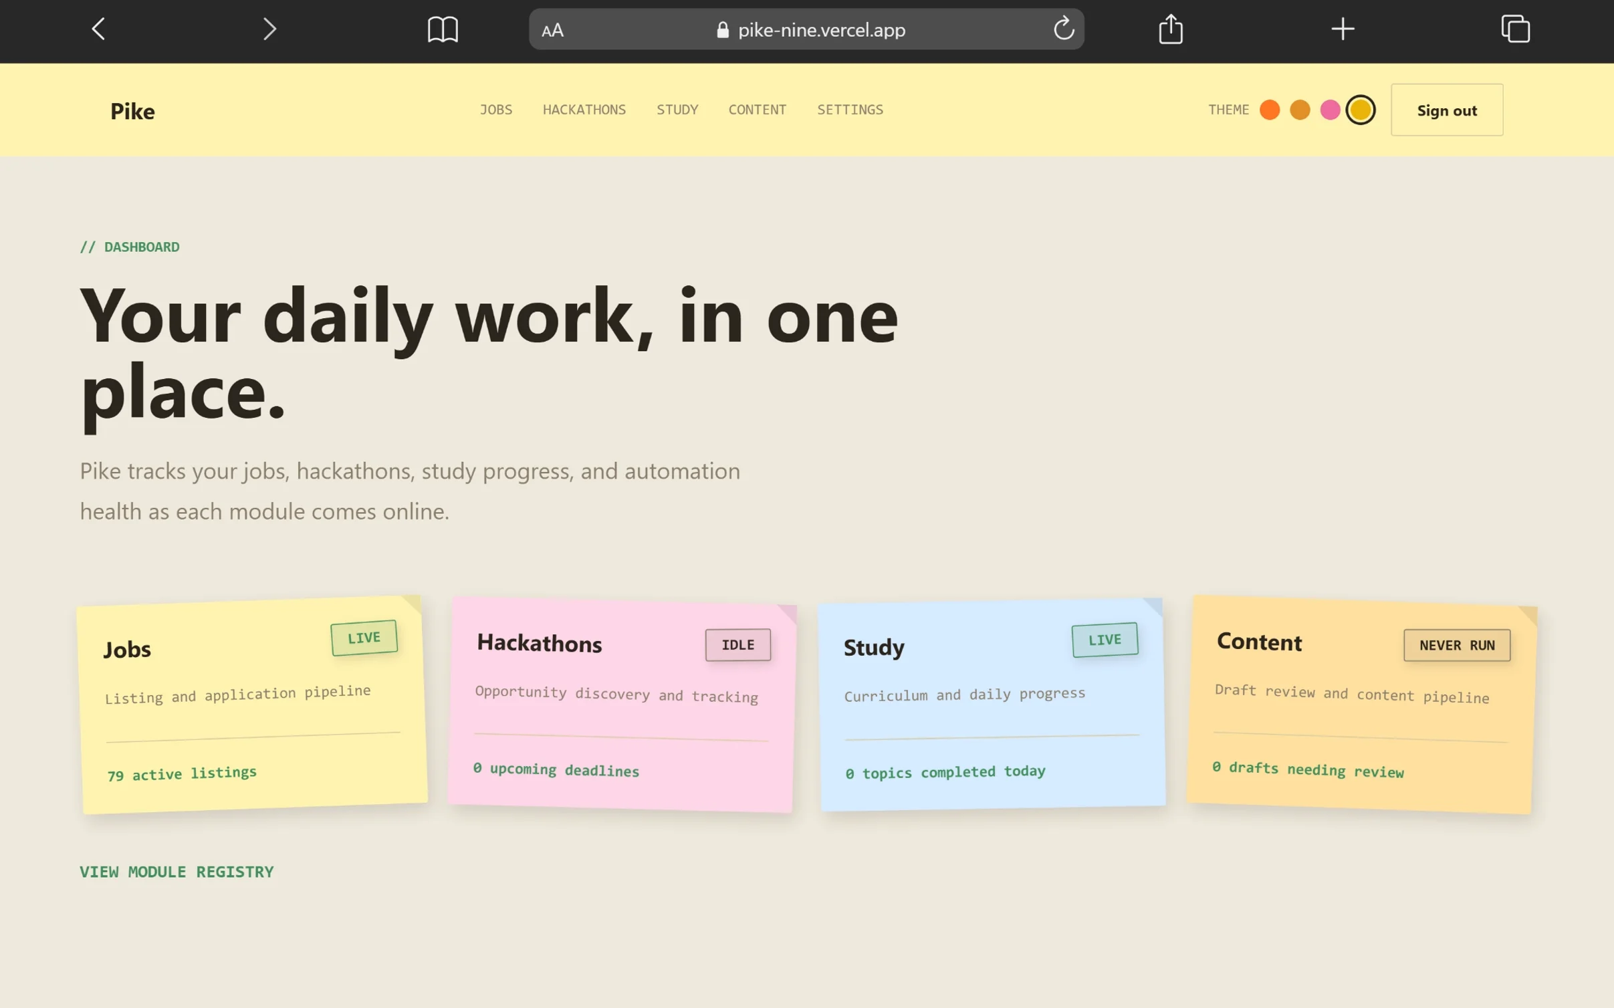This screenshot has width=1614, height=1008.
Task: Show the tab overview icon
Action: [1515, 29]
